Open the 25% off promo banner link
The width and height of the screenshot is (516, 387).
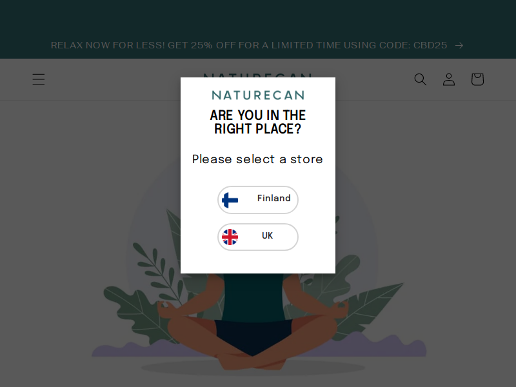(249, 45)
